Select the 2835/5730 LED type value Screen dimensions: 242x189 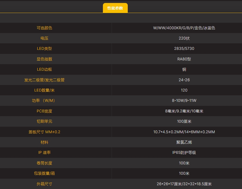184,49
